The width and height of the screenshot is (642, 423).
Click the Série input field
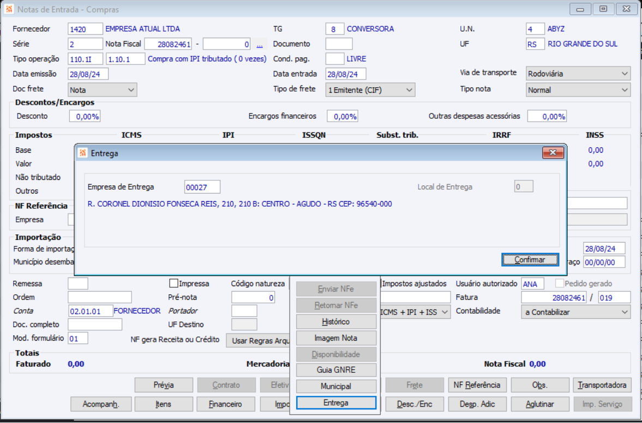tap(85, 44)
